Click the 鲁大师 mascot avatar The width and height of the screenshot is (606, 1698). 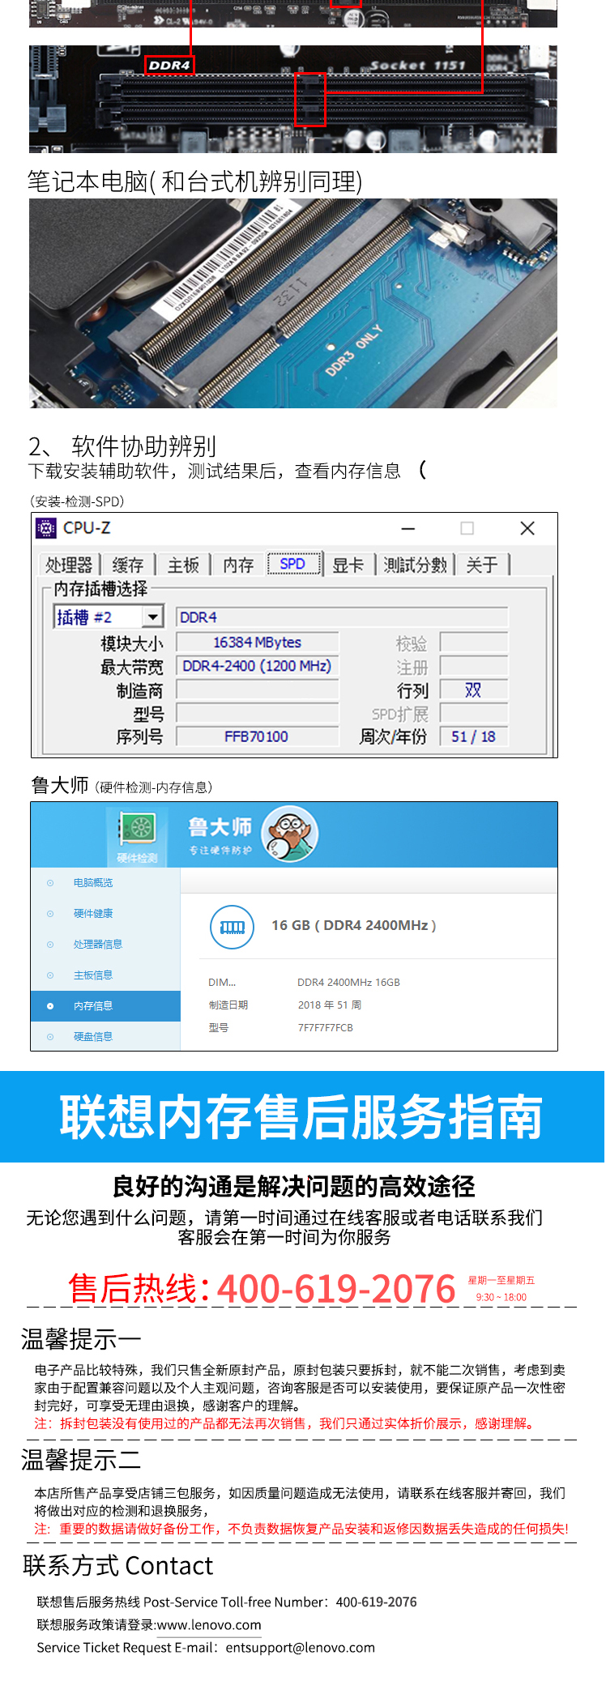click(289, 834)
